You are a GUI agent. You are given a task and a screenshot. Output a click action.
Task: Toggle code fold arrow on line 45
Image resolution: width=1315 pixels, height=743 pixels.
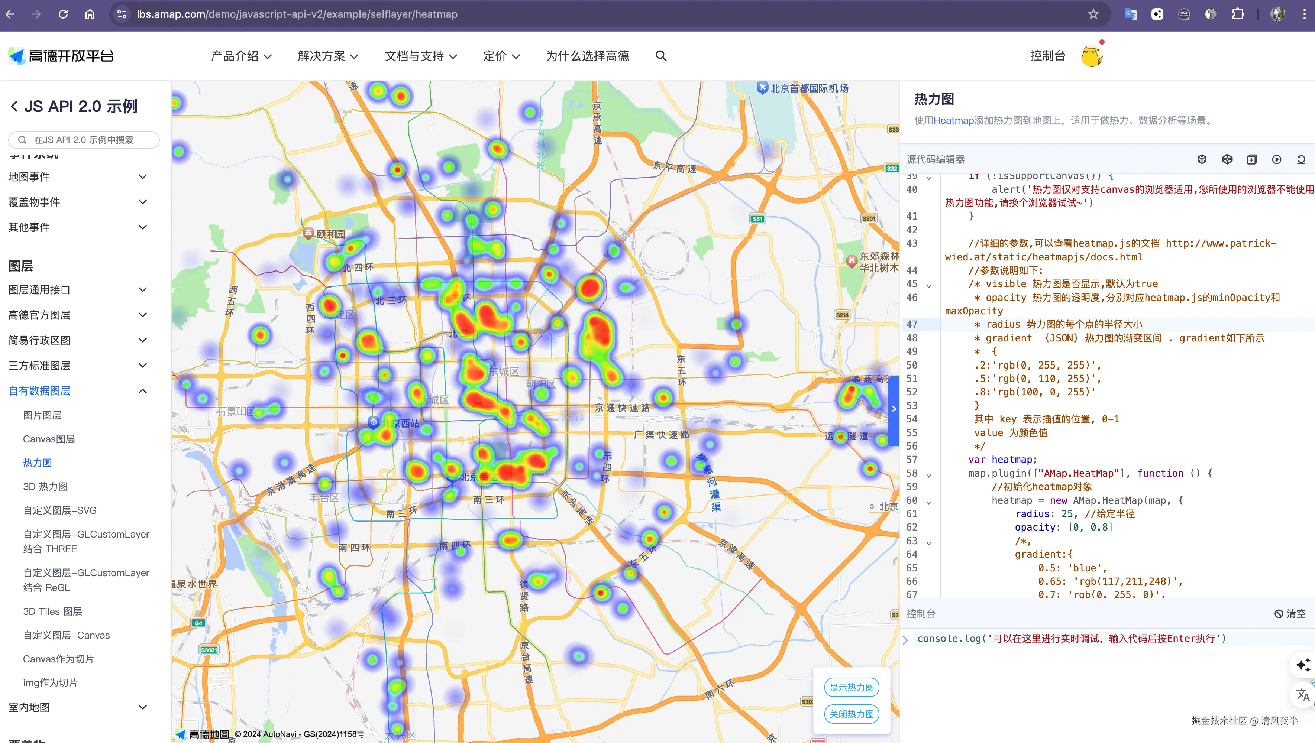pos(928,286)
